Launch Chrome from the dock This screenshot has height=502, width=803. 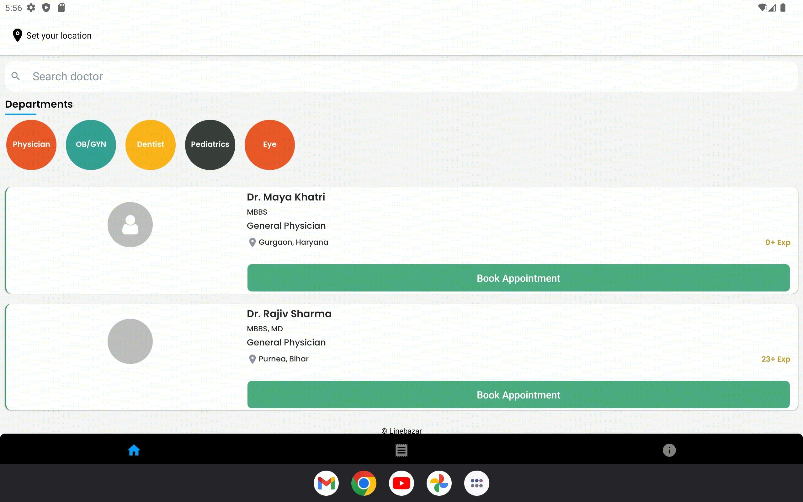[364, 483]
